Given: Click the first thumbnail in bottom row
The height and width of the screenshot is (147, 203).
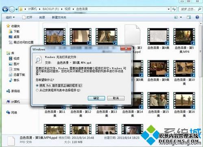Looking at the screenshot, I should coord(55,129).
